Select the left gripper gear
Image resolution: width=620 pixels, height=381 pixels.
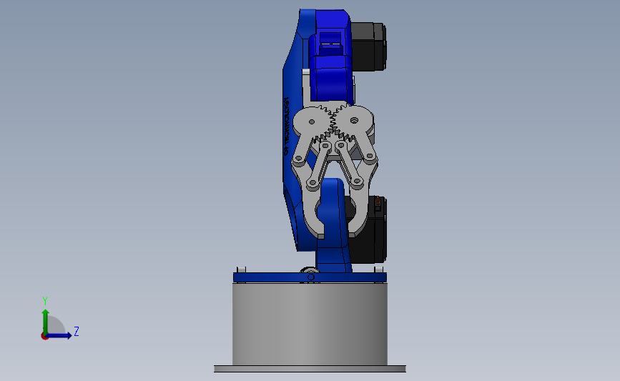tap(313, 123)
